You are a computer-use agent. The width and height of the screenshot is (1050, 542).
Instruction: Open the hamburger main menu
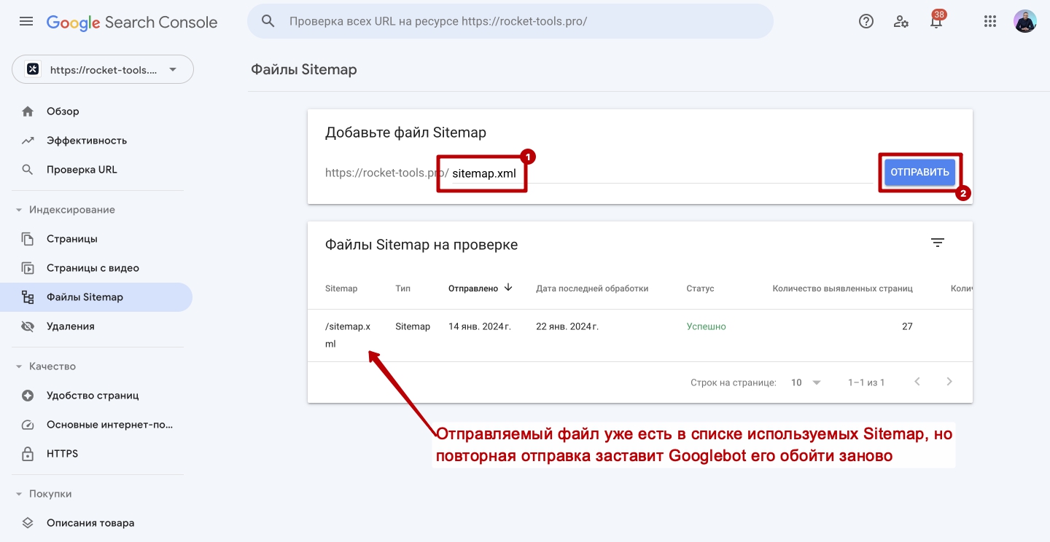point(26,22)
